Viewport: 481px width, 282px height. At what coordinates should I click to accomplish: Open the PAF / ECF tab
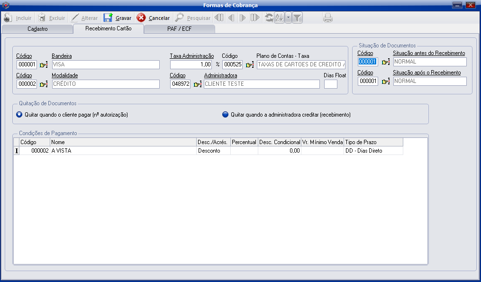180,29
